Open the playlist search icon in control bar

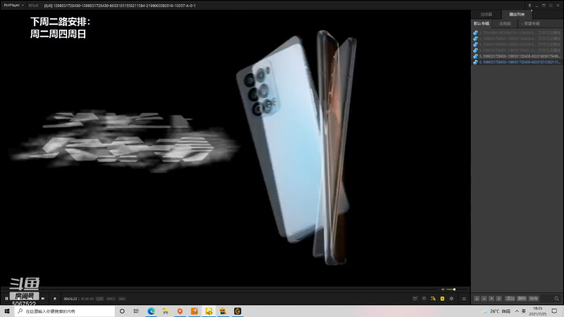click(x=433, y=299)
